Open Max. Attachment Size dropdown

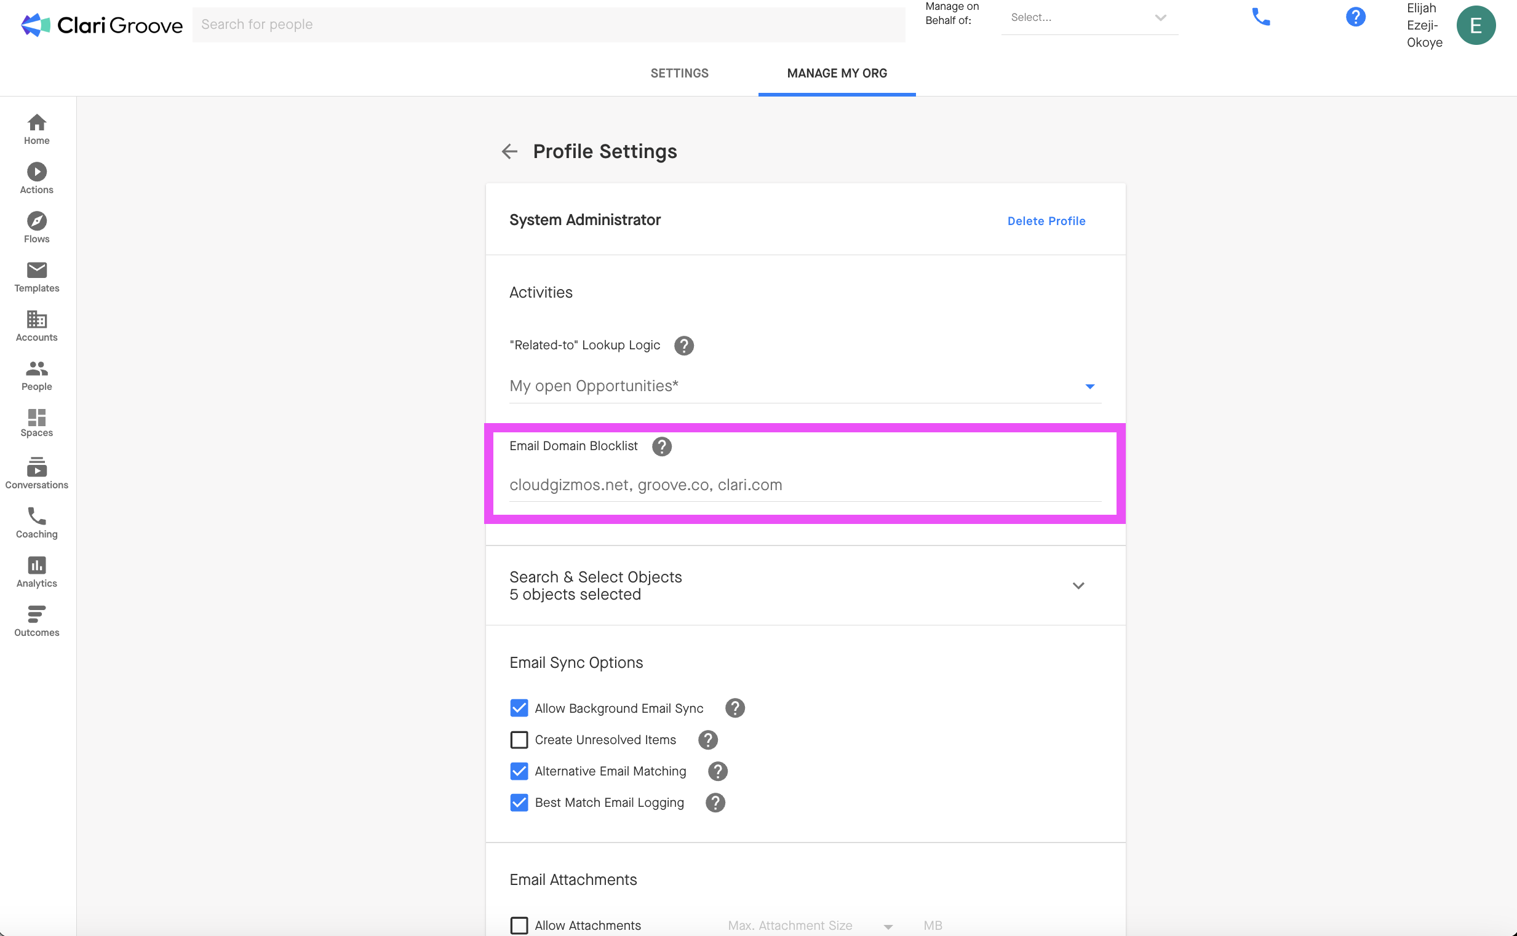811,926
